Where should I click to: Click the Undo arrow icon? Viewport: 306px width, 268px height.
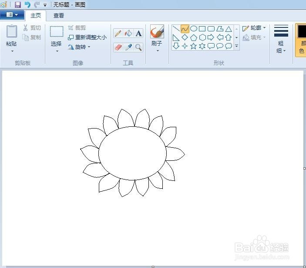tap(27, 4)
